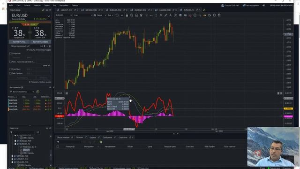Screen dimensions: 300x169
Task: Open the Стратегии tab in bottom panel
Action: (123, 138)
